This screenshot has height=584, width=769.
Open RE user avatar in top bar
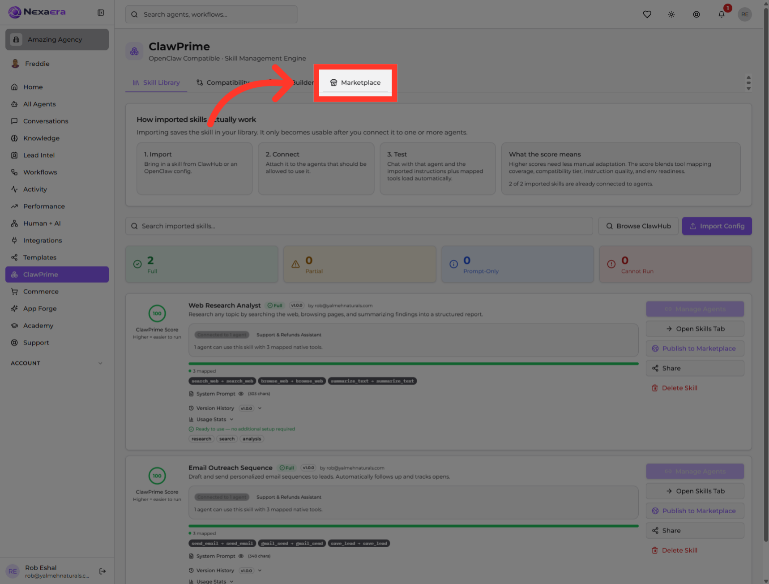[745, 14]
